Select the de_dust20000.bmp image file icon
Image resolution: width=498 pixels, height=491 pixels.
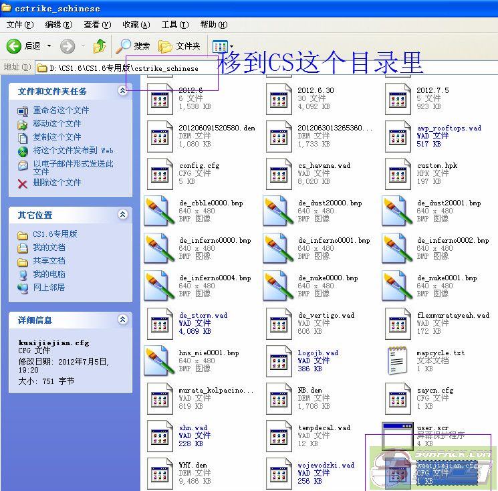278,211
